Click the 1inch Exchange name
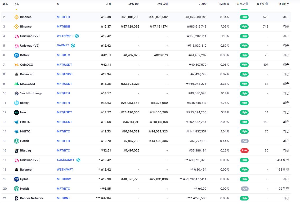Viewport: 300px width, 205px height. (x=31, y=93)
